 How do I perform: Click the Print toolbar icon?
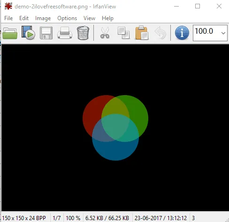pos(65,33)
